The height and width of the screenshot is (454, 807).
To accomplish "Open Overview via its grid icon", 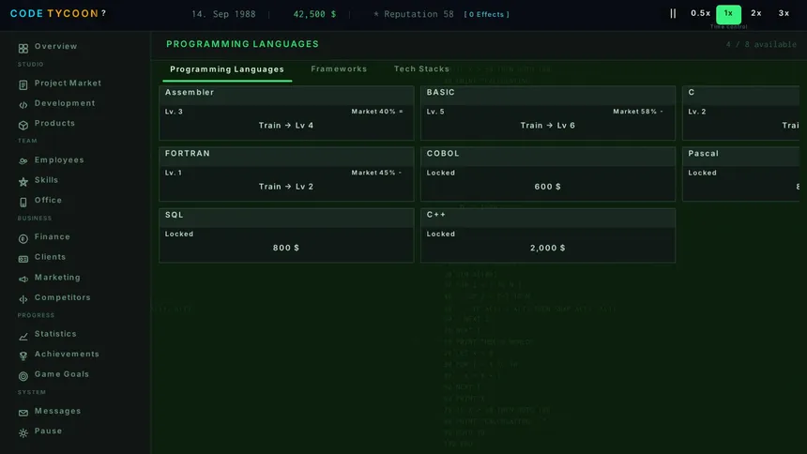I will 23,49.
